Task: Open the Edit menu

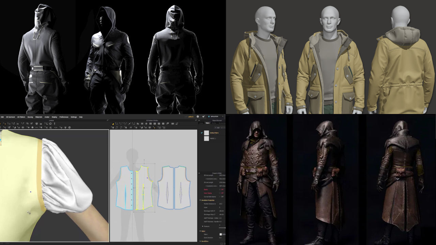Action: [2, 117]
